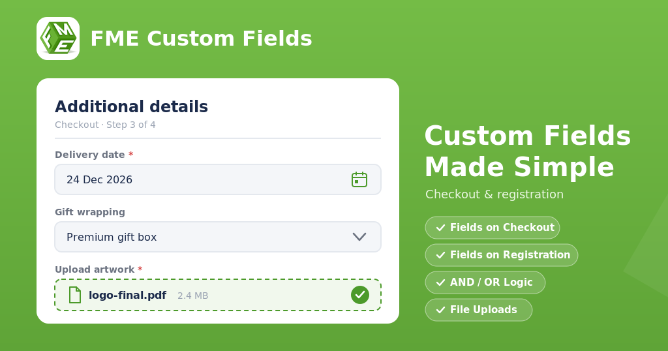Click the checkmark in Fields on Registration badge

[440, 255]
